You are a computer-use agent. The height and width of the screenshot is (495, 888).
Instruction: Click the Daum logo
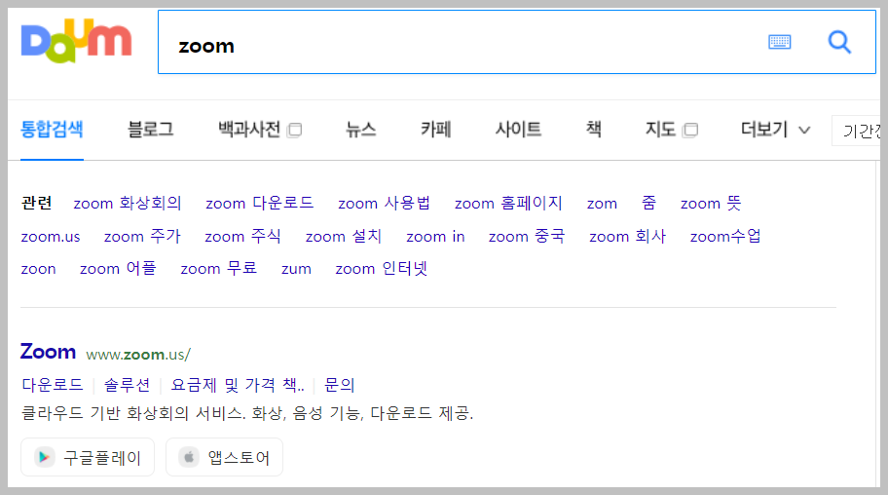click(77, 41)
